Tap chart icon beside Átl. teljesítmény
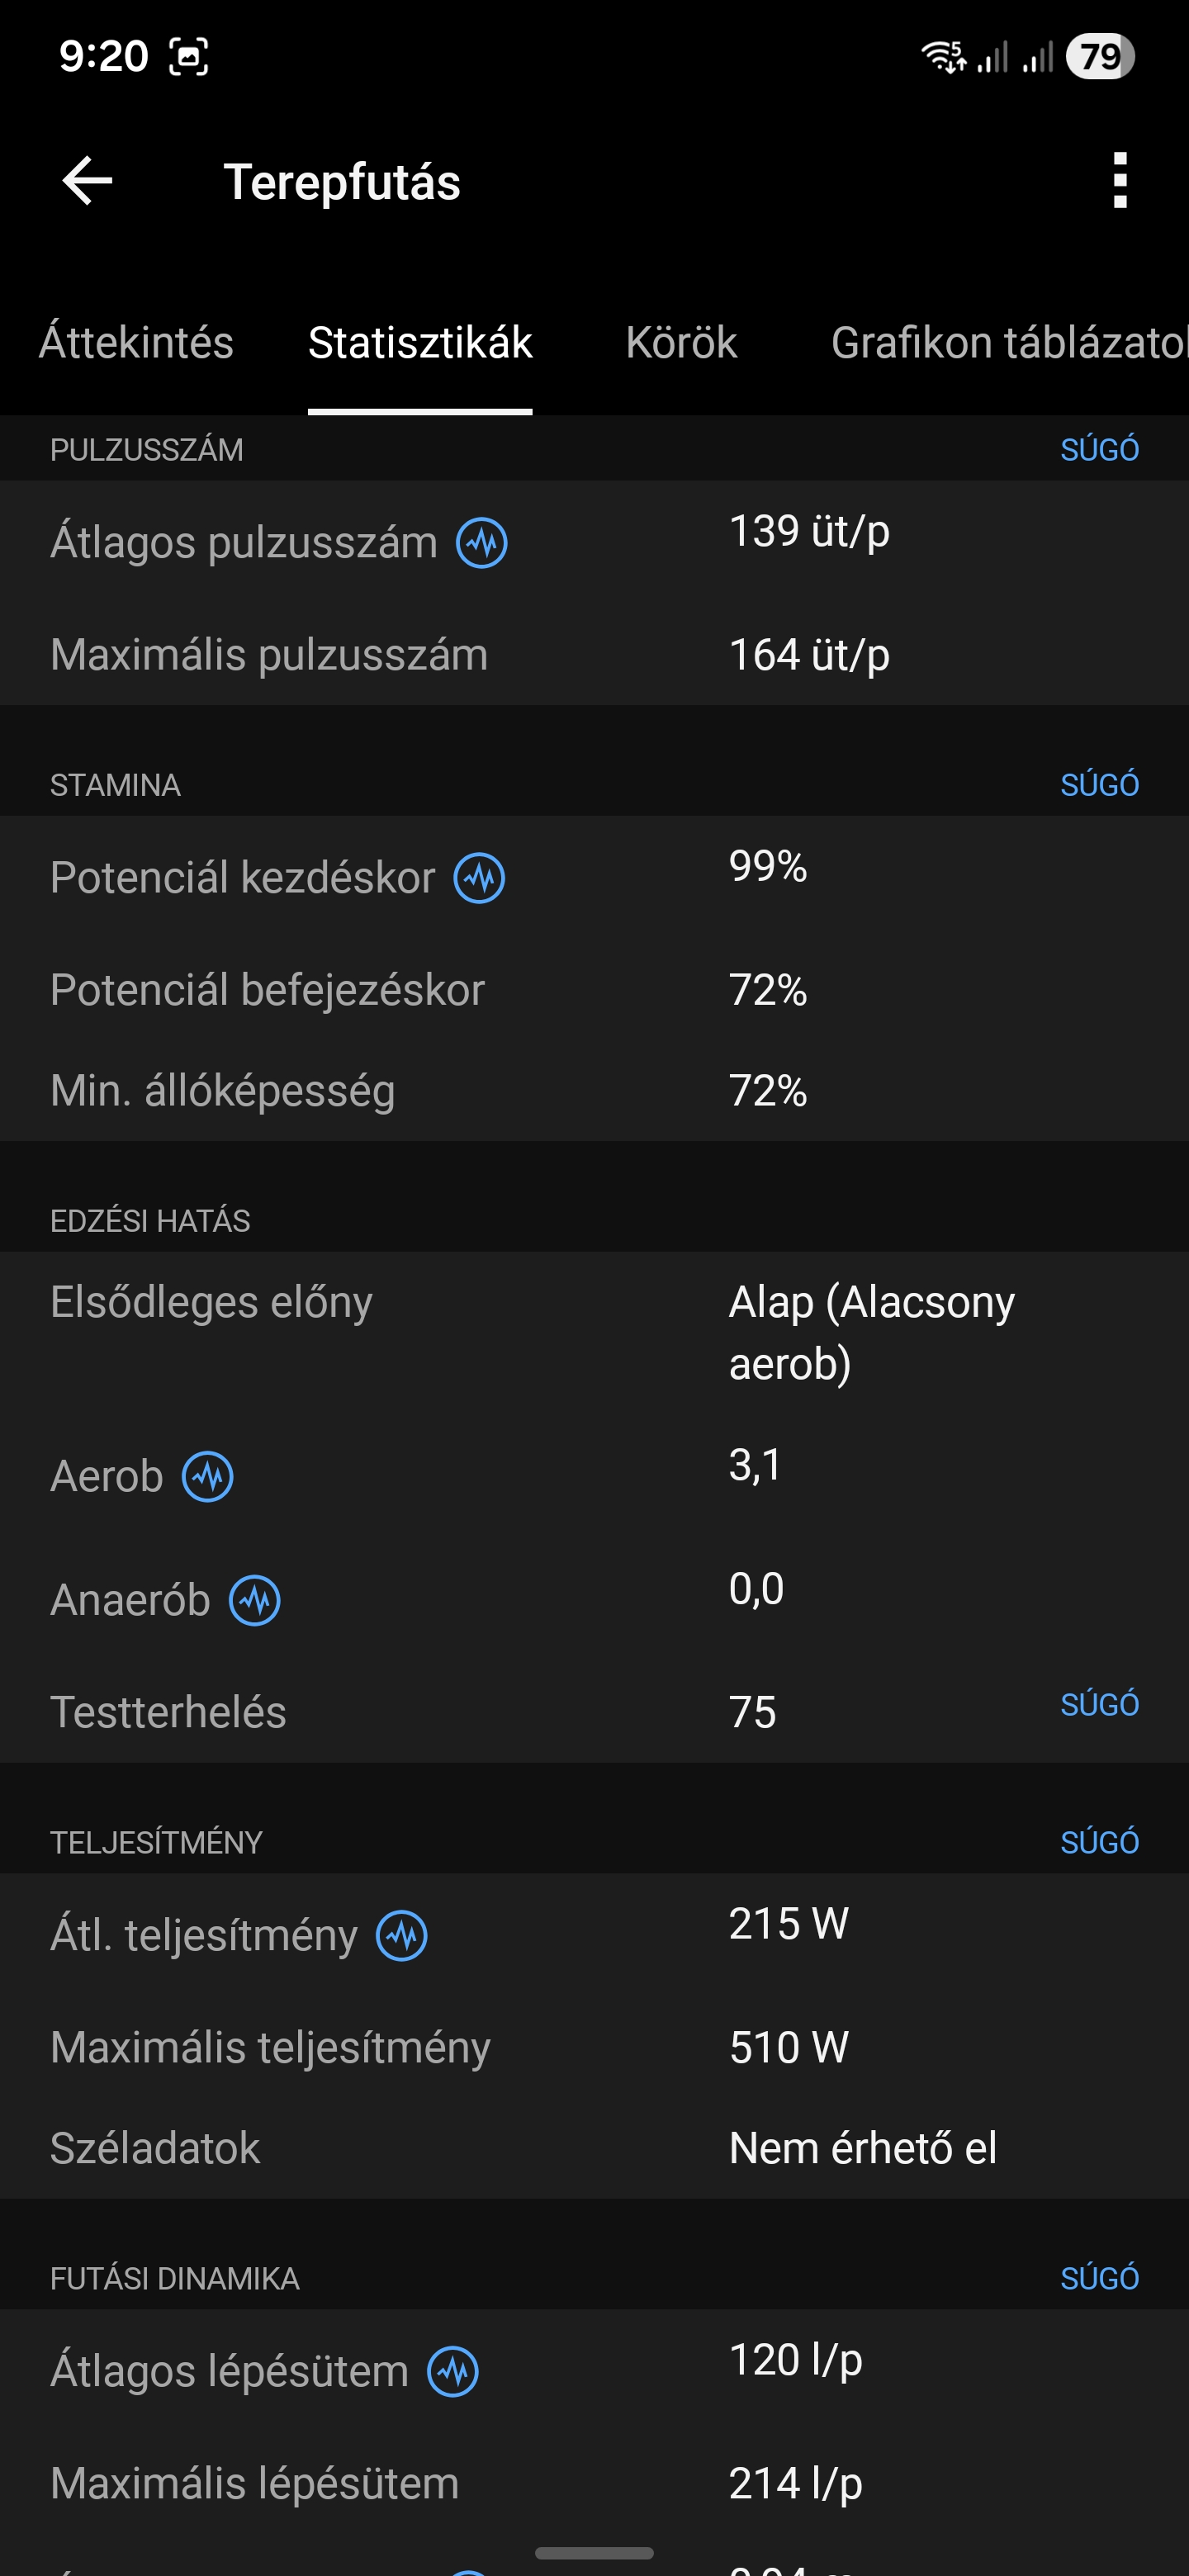The height and width of the screenshot is (2576, 1189). 402,1935
